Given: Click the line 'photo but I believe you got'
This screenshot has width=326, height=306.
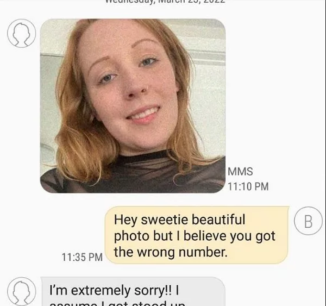Looking at the screenshot, I should pyautogui.click(x=195, y=236).
